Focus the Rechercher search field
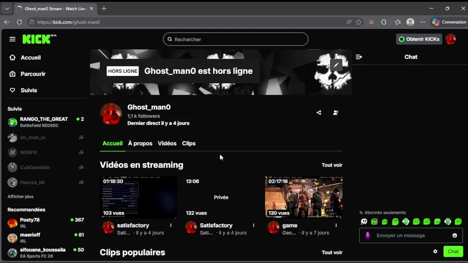The height and width of the screenshot is (263, 468). tap(235, 39)
